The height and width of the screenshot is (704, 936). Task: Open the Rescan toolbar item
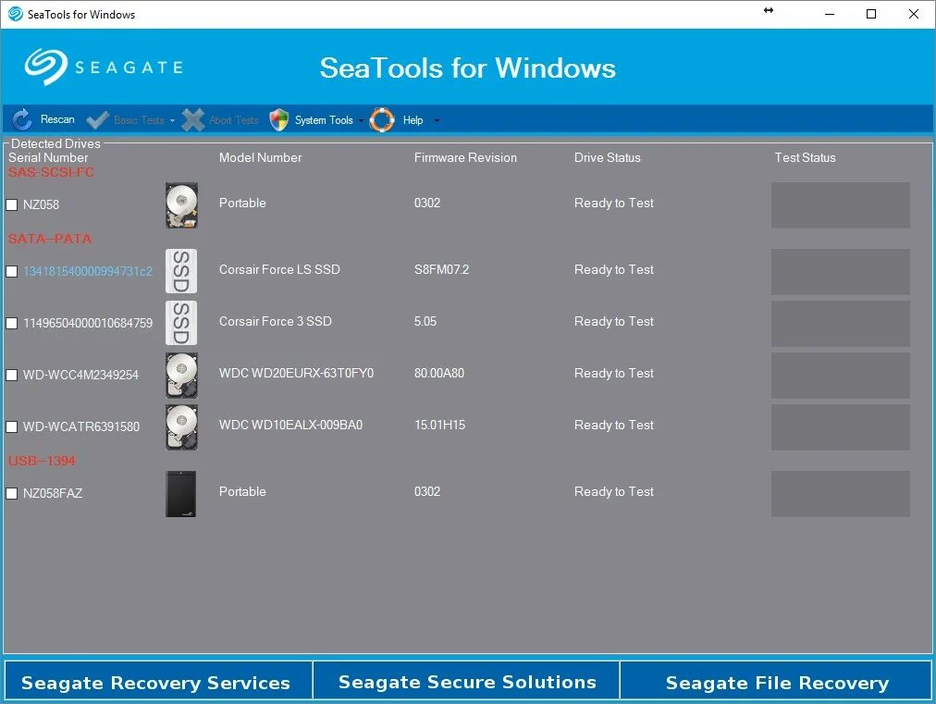(x=57, y=119)
